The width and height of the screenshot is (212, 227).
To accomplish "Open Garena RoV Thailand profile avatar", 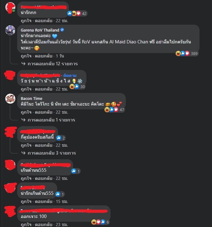I will click(10, 30).
